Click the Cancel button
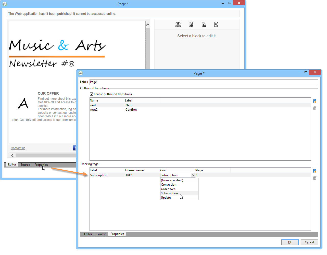Screen dimensions: 327x255 [309, 242]
